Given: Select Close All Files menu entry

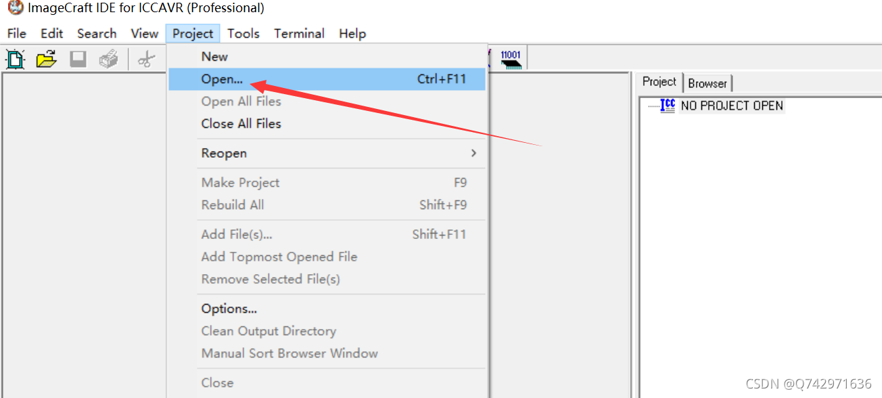Looking at the screenshot, I should coord(241,124).
